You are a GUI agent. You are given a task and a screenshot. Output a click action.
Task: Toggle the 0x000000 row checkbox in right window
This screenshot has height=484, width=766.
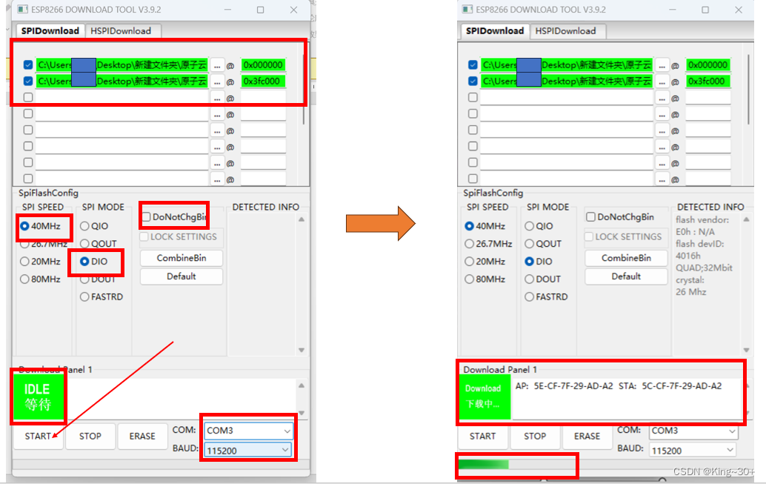[473, 65]
